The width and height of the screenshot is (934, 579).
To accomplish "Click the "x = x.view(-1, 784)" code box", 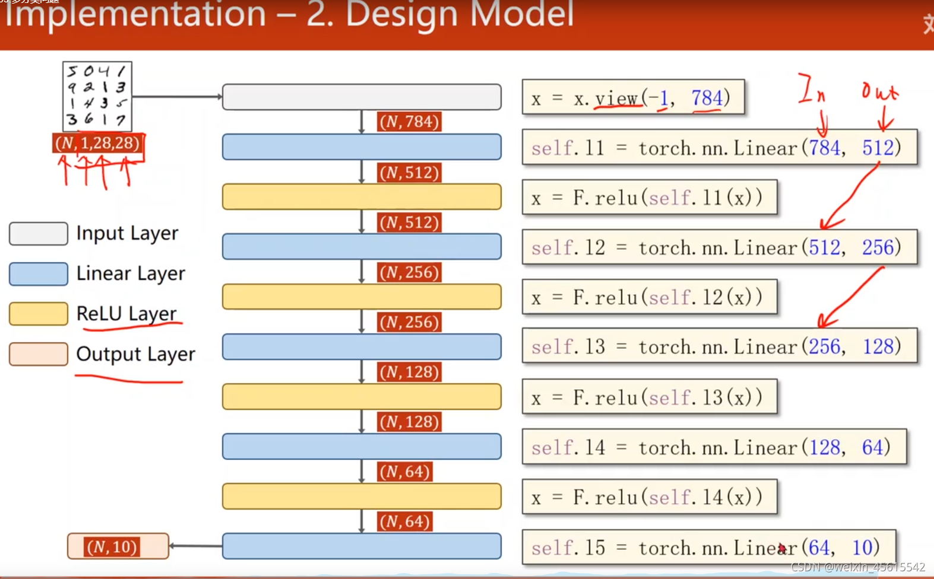I will pos(633,97).
